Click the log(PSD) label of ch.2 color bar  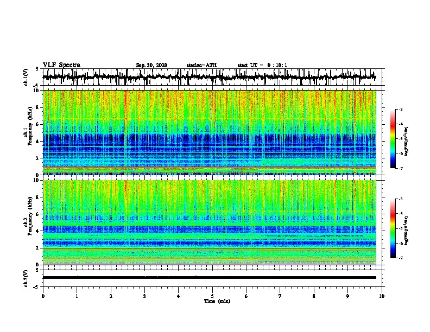pos(407,231)
